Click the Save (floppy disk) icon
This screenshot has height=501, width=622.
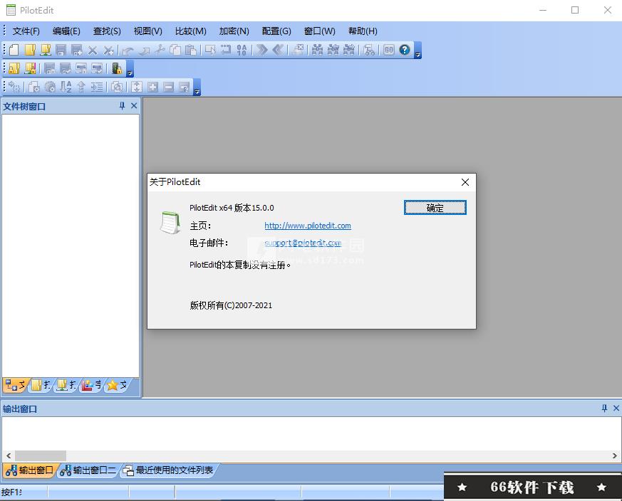[x=61, y=50]
